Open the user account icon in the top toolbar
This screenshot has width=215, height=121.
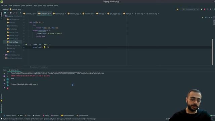178,9
